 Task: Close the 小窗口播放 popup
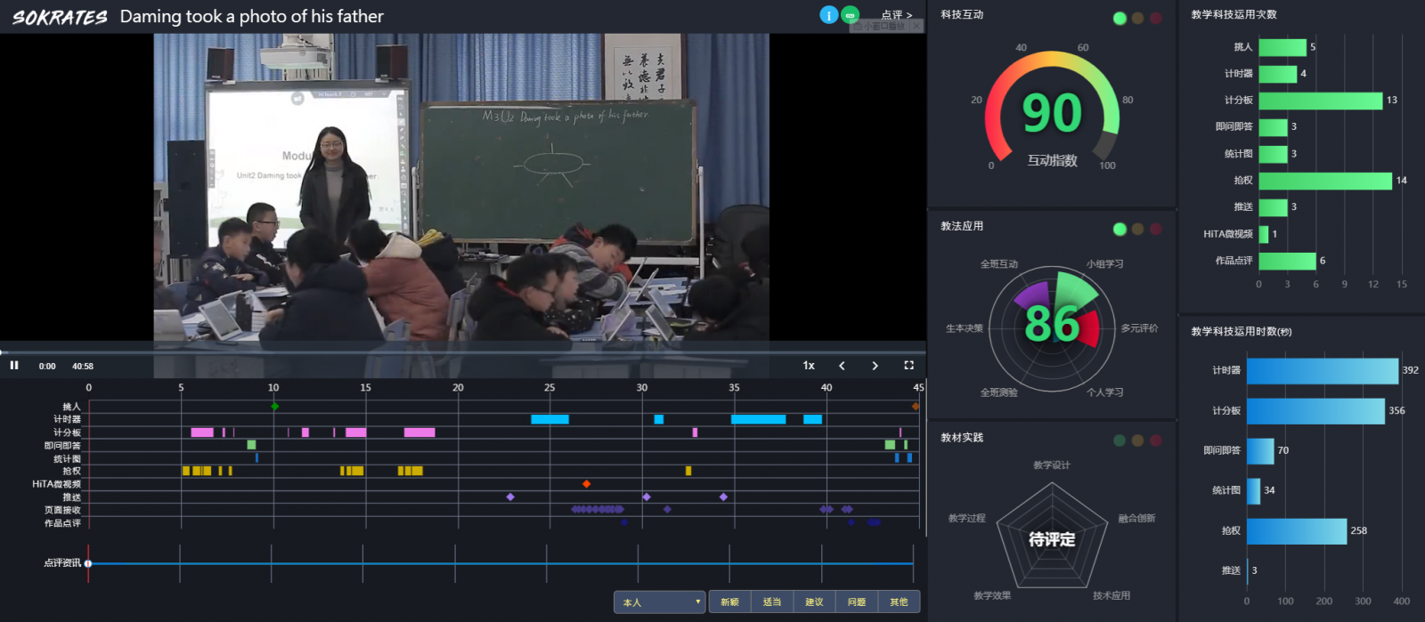[916, 27]
